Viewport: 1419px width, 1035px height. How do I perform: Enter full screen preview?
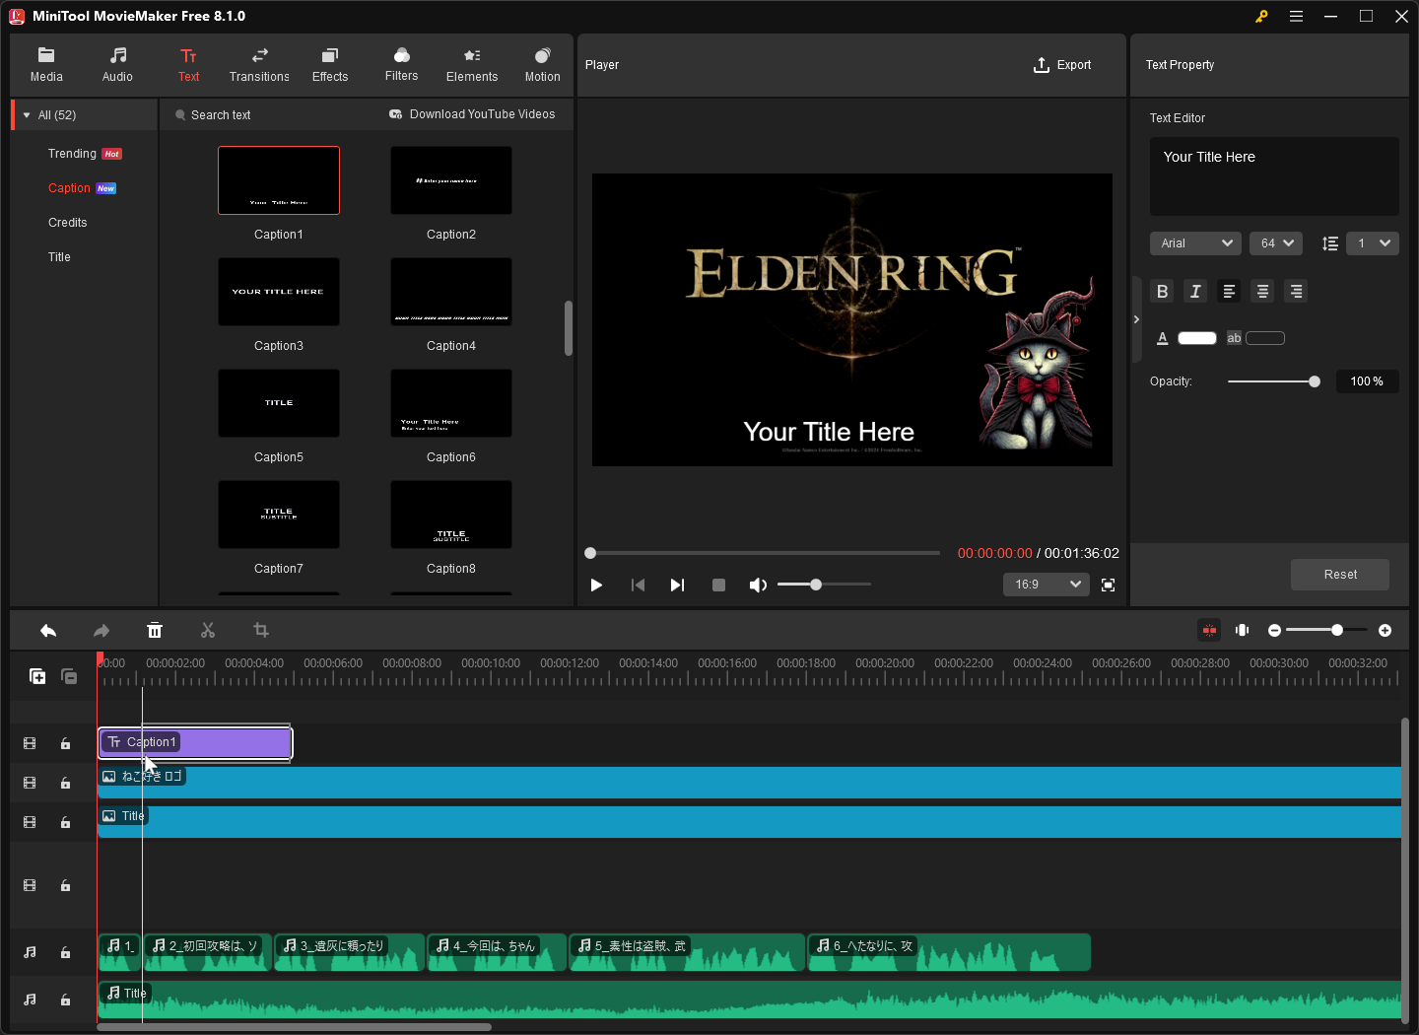pos(1108,586)
